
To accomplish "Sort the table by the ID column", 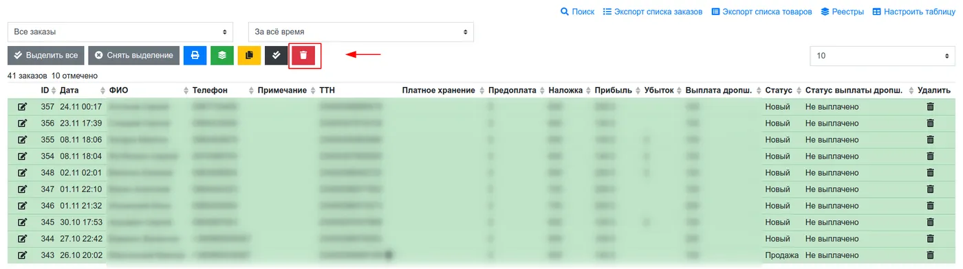I will pos(45,91).
